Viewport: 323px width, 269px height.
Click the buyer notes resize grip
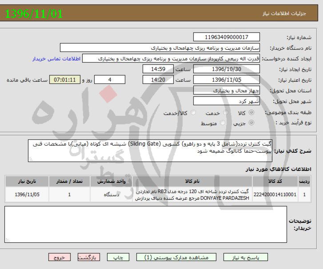pos(8,240)
